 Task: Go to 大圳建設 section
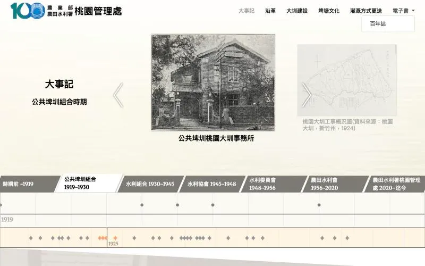[297, 11]
